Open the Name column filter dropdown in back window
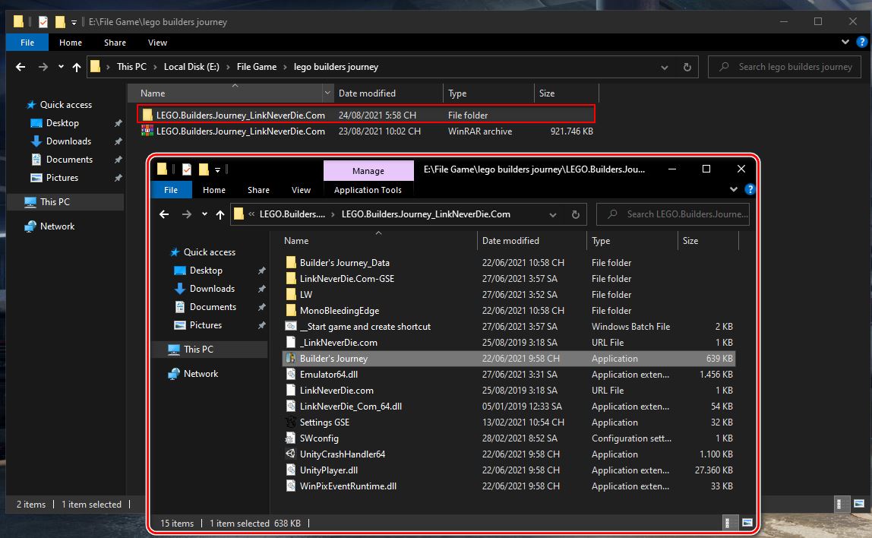The width and height of the screenshot is (872, 538). pyautogui.click(x=327, y=93)
